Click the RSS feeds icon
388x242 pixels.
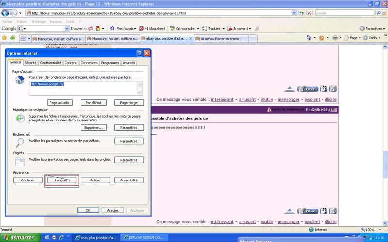pyautogui.click(x=322, y=38)
